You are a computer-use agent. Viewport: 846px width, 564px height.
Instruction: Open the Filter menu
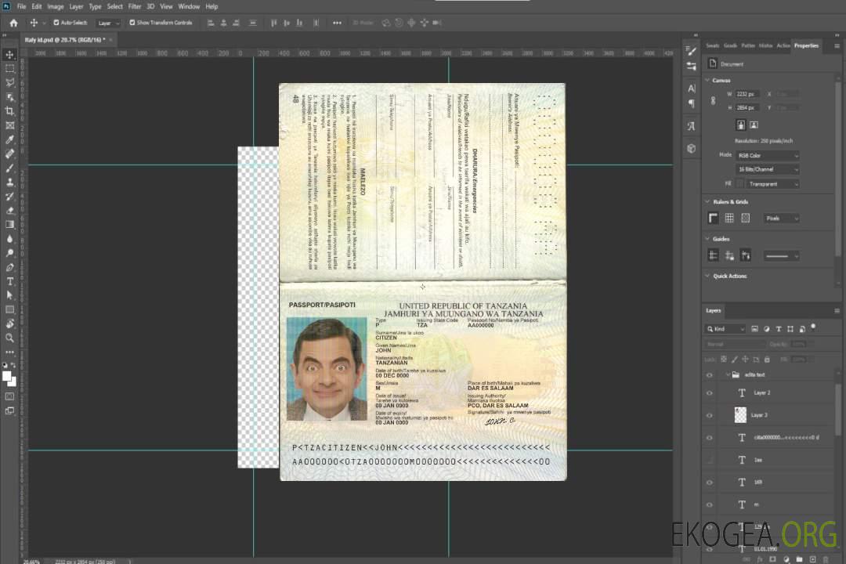click(x=135, y=6)
